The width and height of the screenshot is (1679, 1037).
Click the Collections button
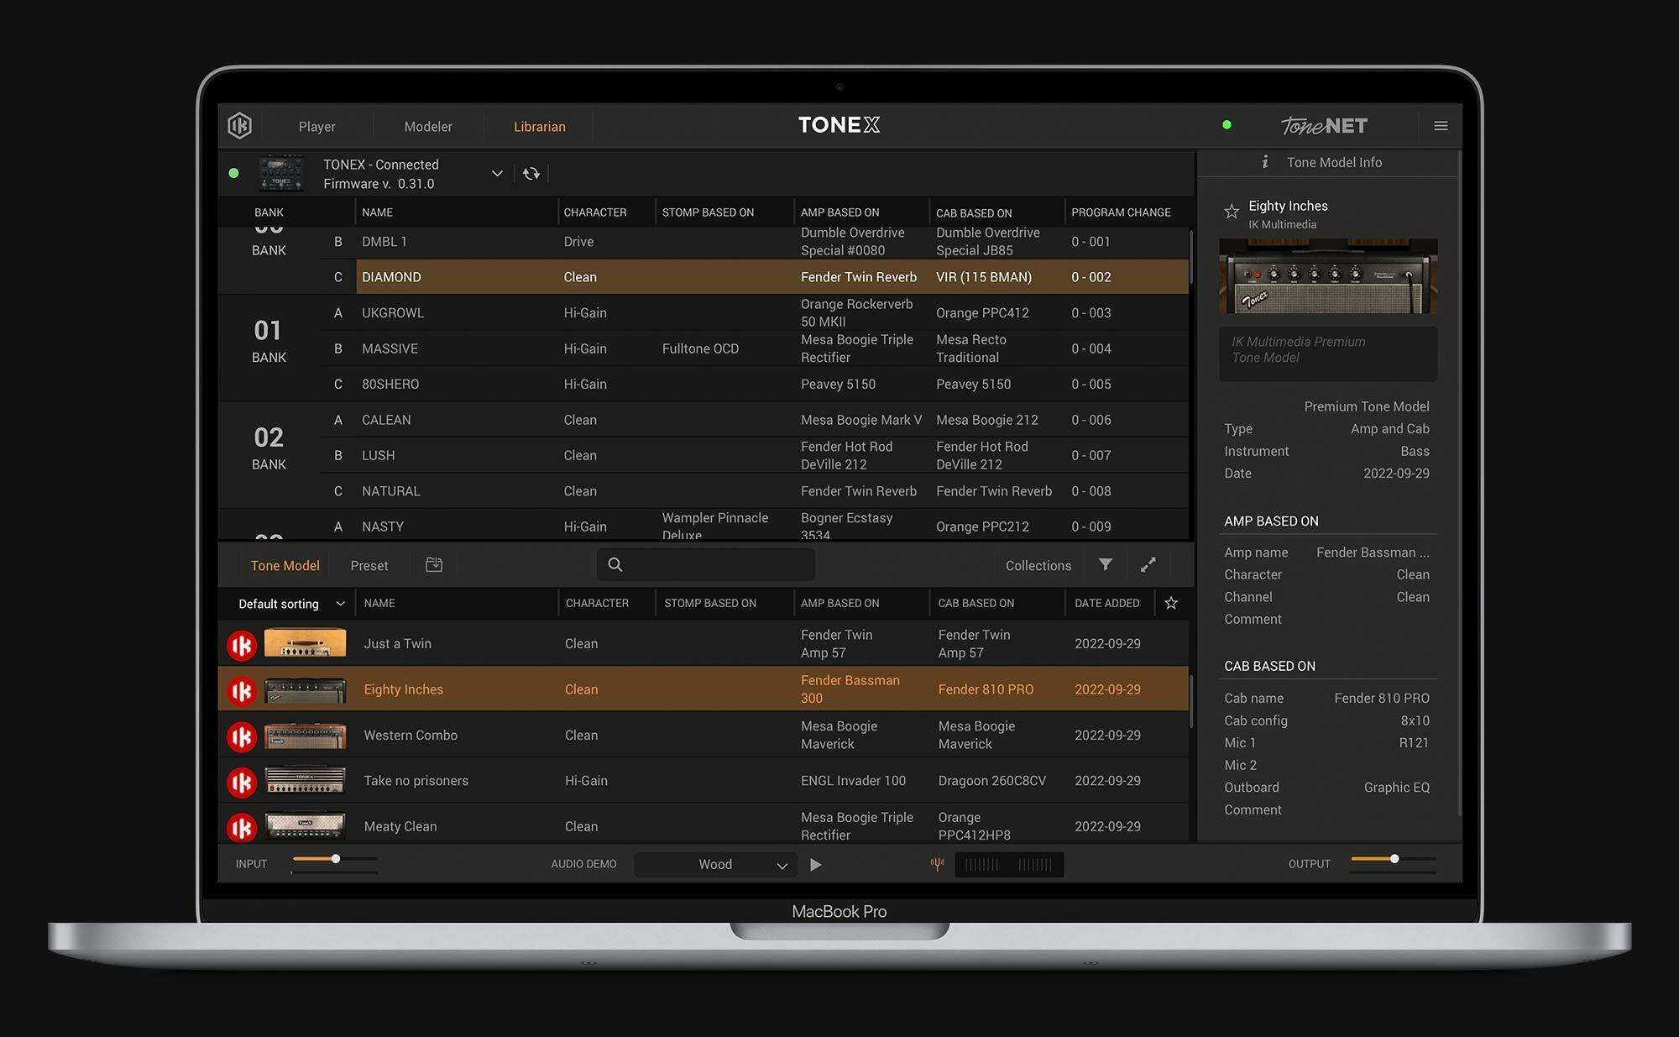(1038, 566)
